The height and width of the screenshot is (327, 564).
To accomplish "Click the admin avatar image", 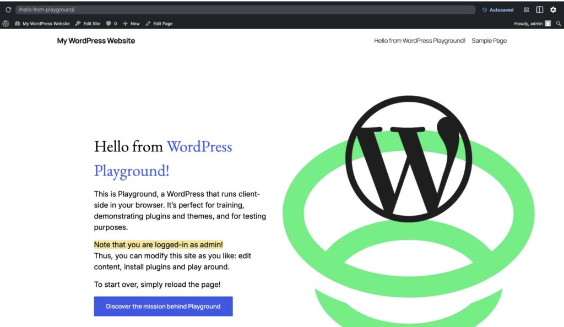I will (548, 24).
